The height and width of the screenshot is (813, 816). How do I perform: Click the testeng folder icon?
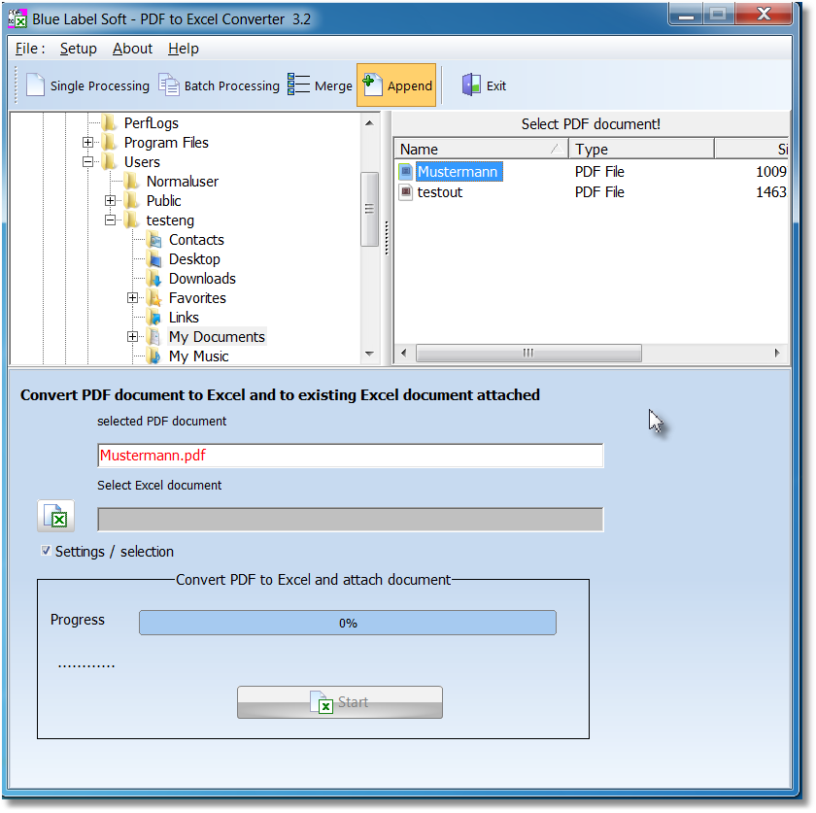pos(132,220)
